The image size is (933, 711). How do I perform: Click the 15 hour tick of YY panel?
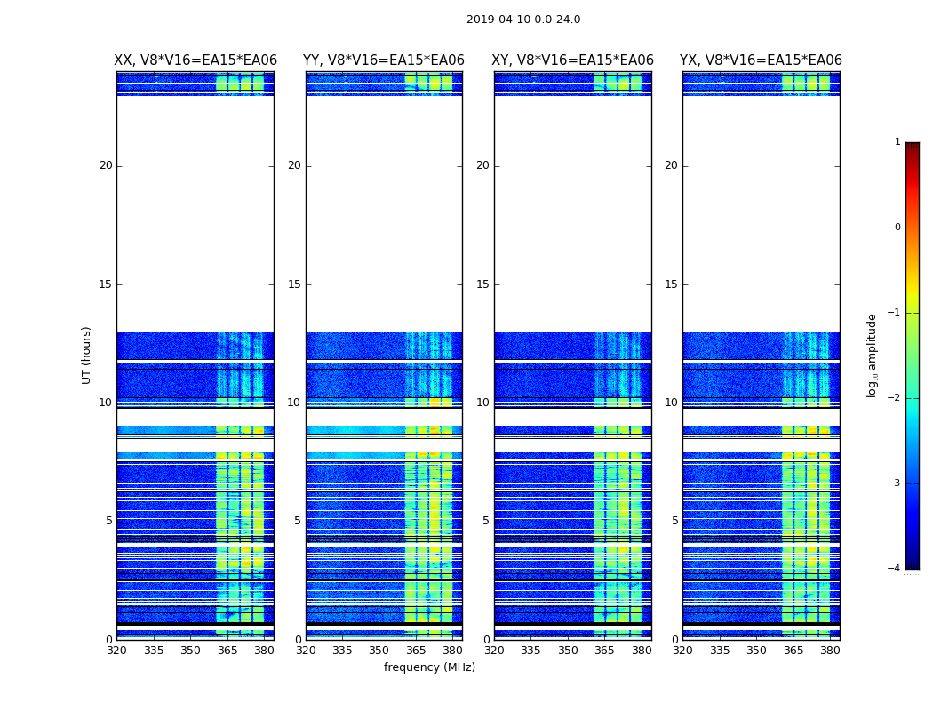click(x=294, y=284)
